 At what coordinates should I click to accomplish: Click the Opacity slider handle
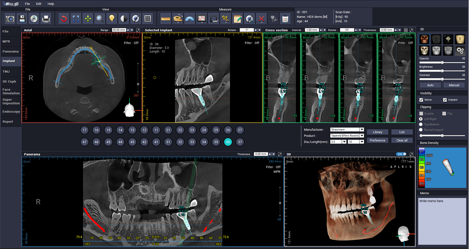(x=442, y=63)
